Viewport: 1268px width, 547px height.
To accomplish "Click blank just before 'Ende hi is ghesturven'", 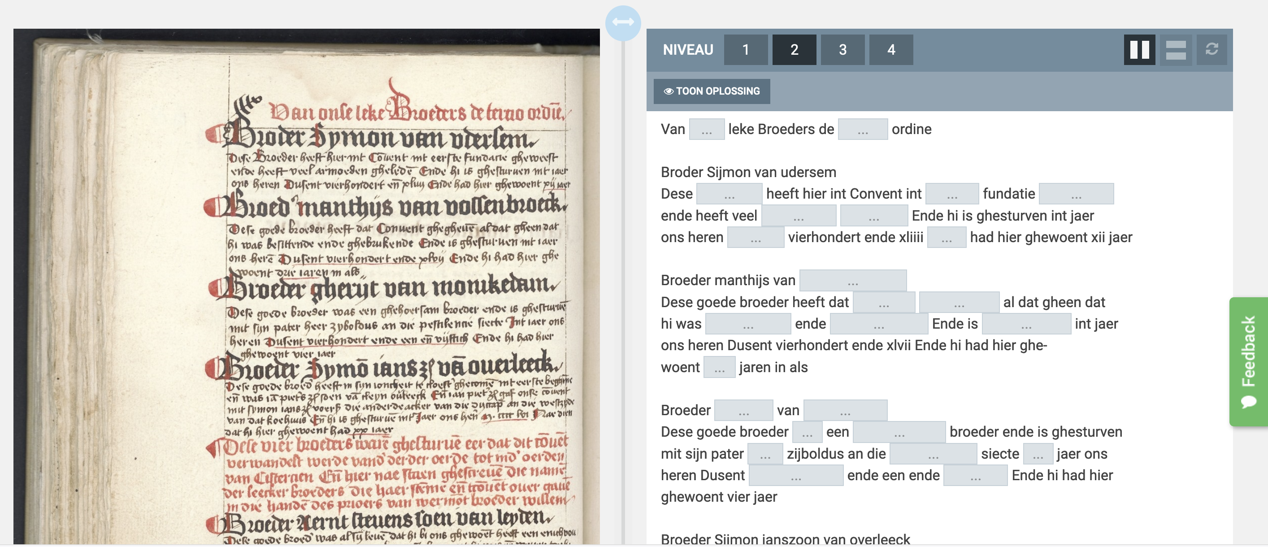I will [874, 216].
